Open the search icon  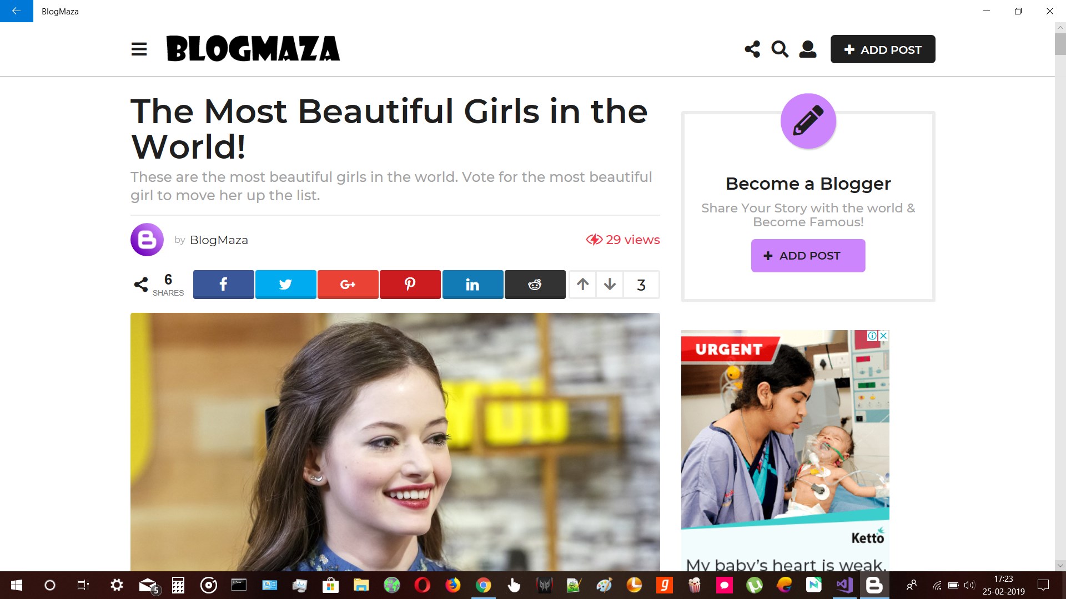(x=780, y=49)
